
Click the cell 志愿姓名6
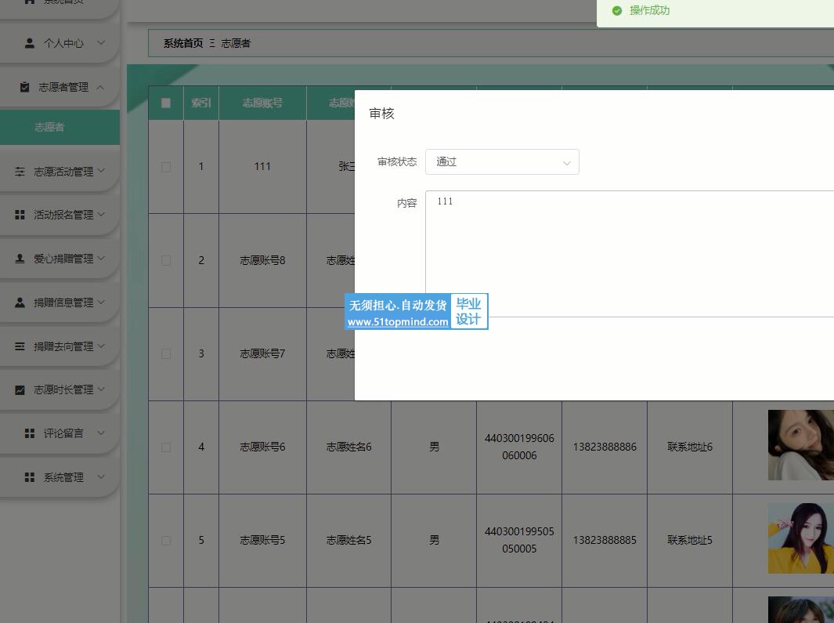[x=349, y=447]
